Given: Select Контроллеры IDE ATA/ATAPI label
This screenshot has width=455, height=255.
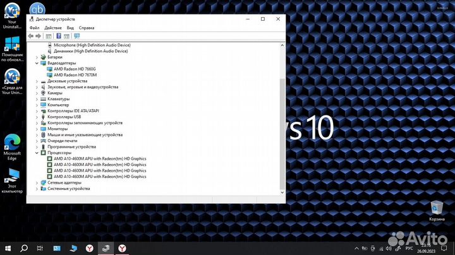Looking at the screenshot, I should [x=73, y=110].
